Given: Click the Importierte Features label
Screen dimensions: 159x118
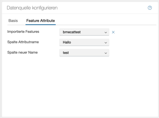Looking at the screenshot, I should [23, 32].
